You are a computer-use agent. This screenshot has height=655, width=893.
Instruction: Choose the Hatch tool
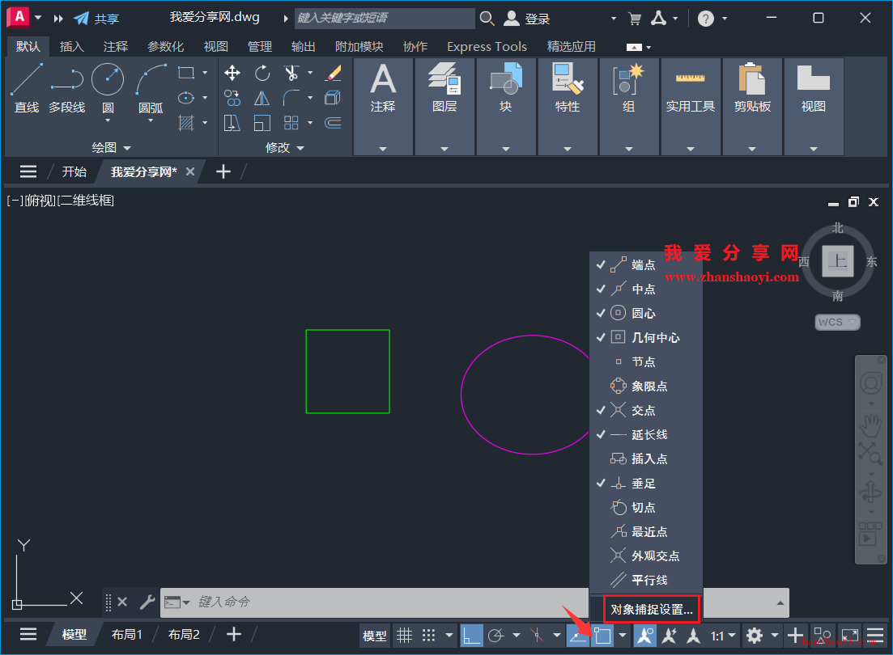point(186,123)
